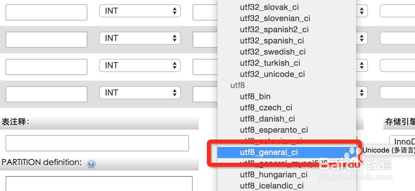Select utf8_czech_ci option

point(266,108)
